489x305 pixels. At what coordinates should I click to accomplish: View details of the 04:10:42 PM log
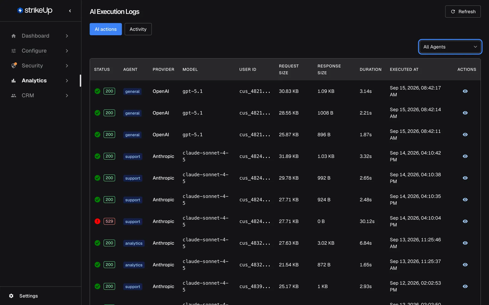465,156
